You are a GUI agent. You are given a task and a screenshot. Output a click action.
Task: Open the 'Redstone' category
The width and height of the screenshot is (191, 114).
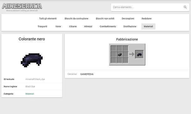[147, 18]
